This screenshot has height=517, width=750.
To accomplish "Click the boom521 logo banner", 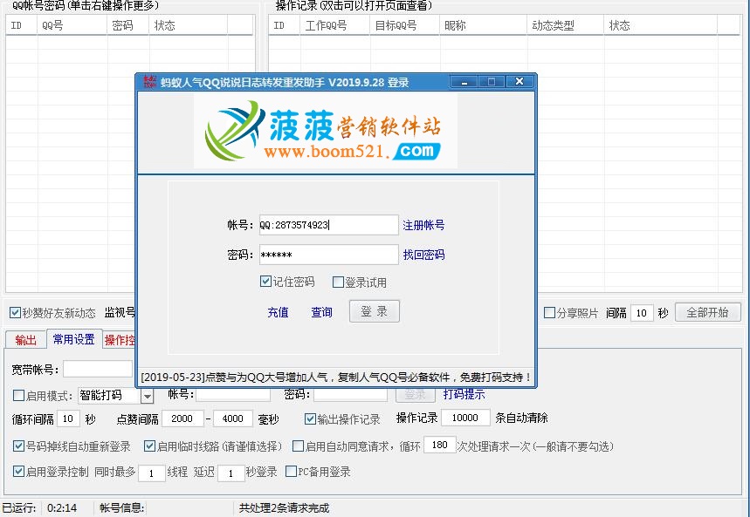I will pyautogui.click(x=326, y=131).
